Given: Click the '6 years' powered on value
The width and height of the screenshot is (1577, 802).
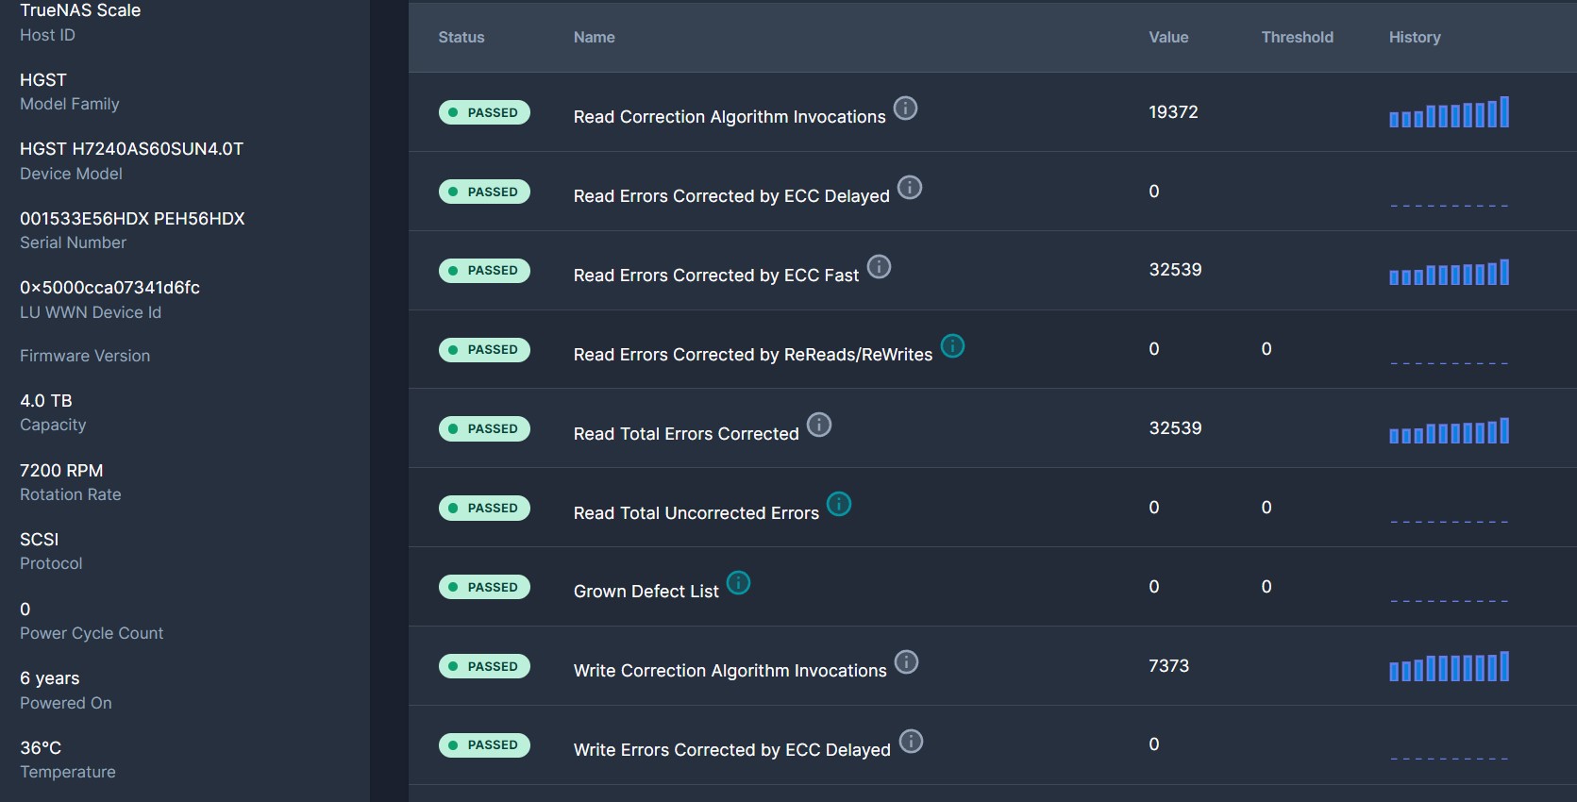Looking at the screenshot, I should pyautogui.click(x=49, y=678).
